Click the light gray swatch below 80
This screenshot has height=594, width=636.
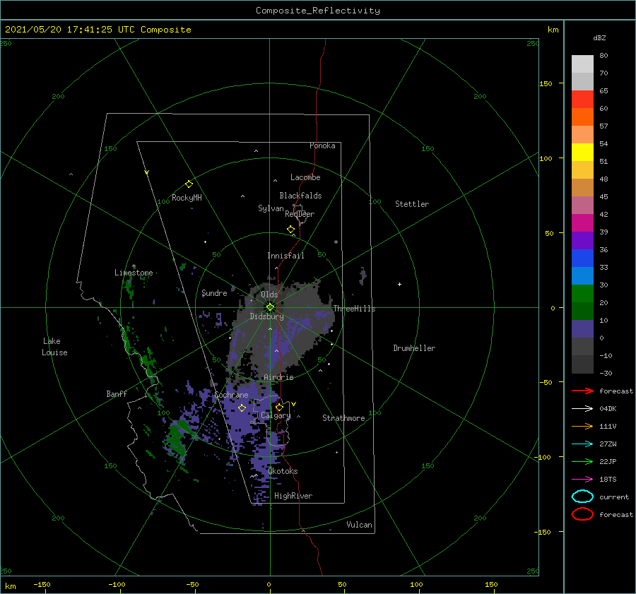[582, 64]
